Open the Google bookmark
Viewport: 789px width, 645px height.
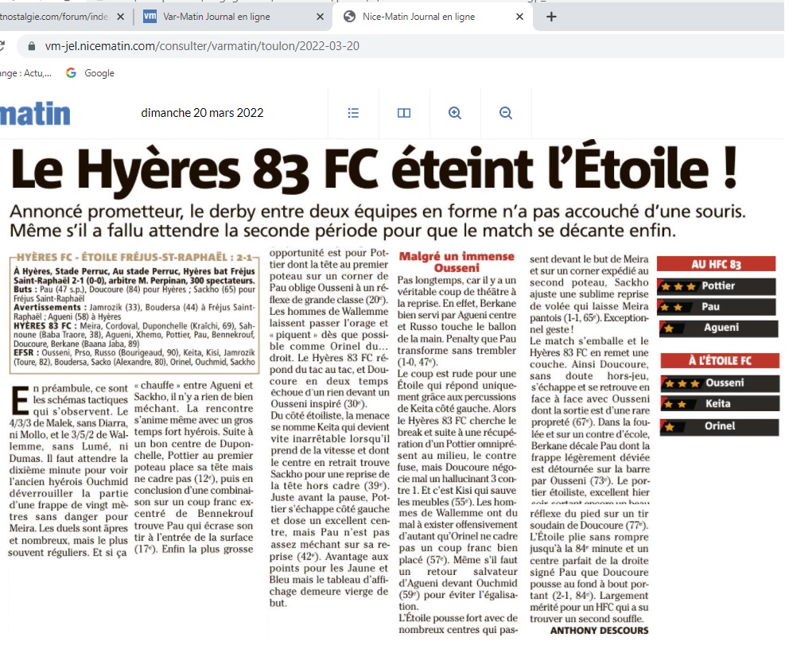(x=90, y=73)
